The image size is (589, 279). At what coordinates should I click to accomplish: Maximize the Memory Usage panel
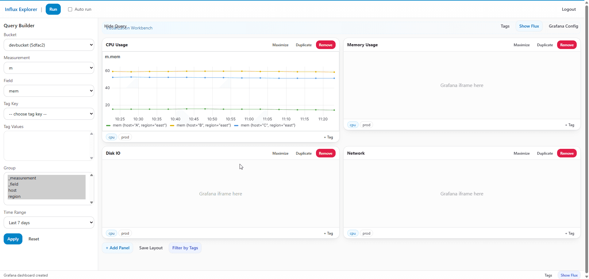tap(522, 45)
